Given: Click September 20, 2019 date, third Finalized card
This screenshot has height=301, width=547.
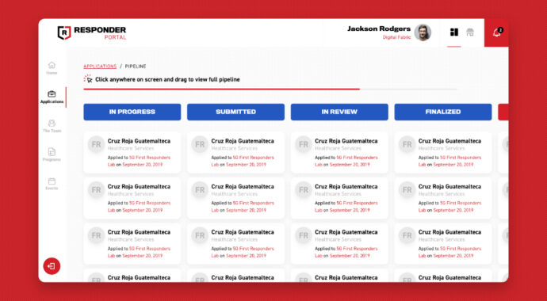Looking at the screenshot, I should (x=453, y=256).
